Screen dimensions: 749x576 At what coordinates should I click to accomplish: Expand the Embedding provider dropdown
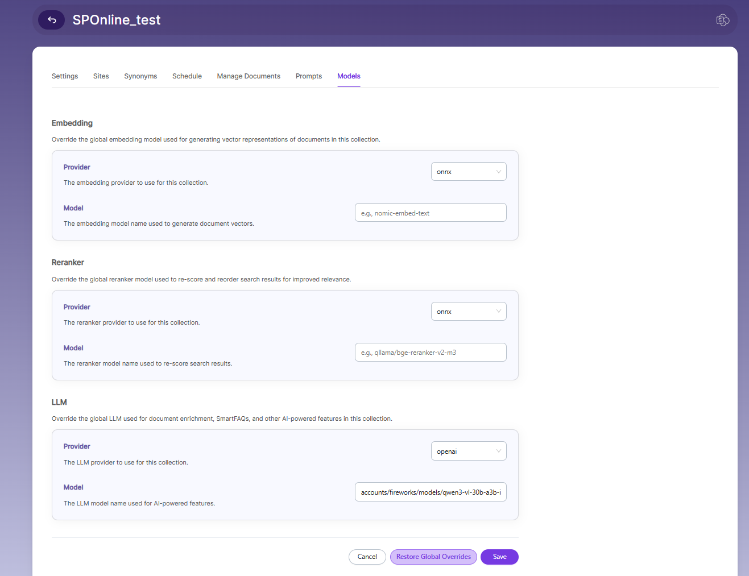(x=469, y=172)
